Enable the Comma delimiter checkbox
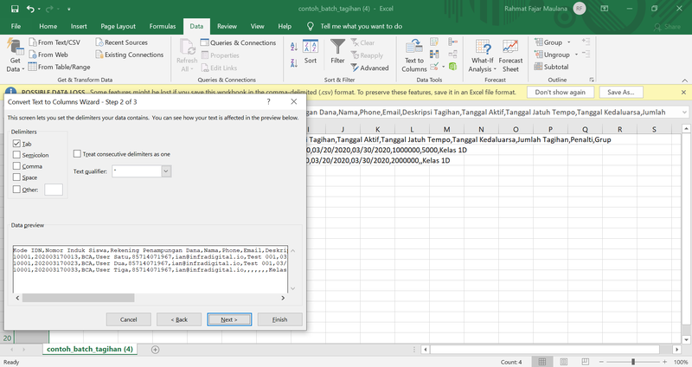 [16, 166]
